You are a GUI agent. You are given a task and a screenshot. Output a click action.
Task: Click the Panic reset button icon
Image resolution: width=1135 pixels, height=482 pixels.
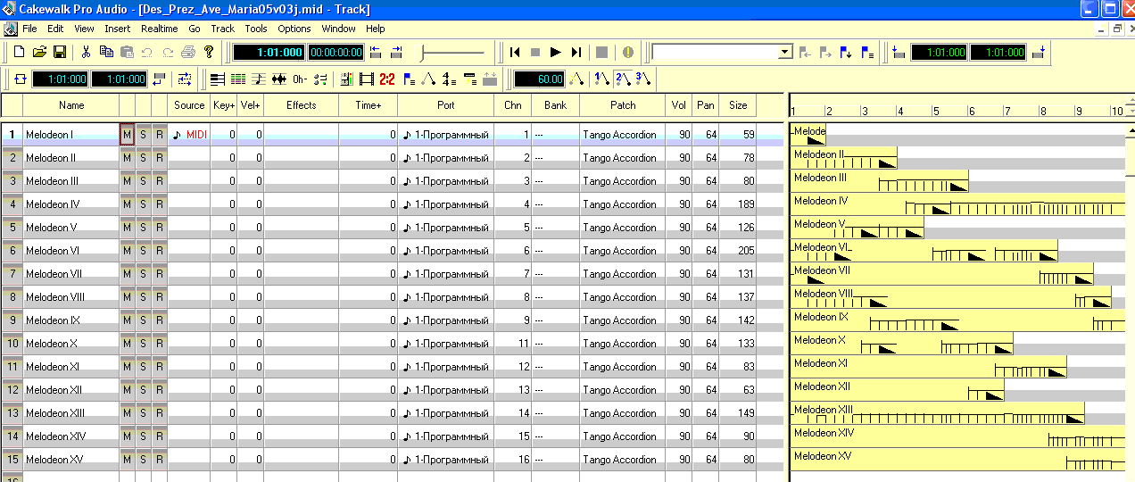click(627, 53)
